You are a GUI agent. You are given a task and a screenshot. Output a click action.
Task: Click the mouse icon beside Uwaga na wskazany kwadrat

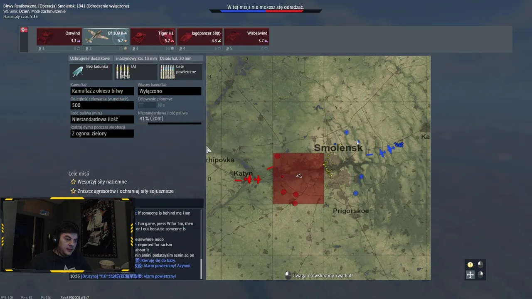288,275
